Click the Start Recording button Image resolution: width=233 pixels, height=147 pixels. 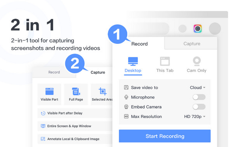165,136
